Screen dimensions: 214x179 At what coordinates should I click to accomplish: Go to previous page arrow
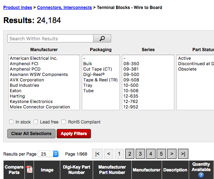click(109, 154)
